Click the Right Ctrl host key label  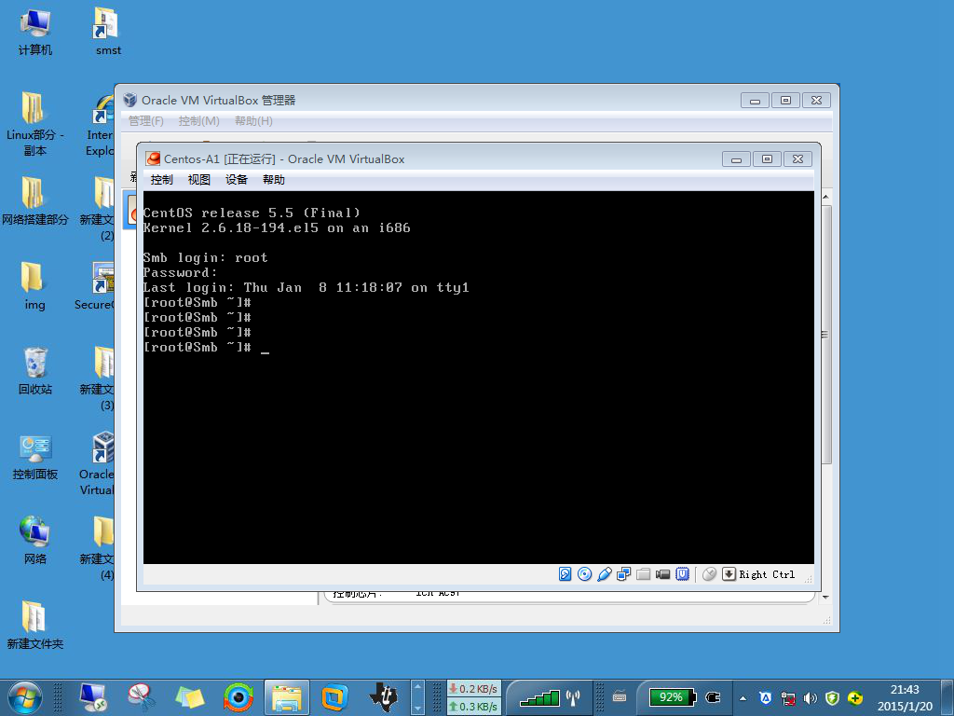coord(767,574)
